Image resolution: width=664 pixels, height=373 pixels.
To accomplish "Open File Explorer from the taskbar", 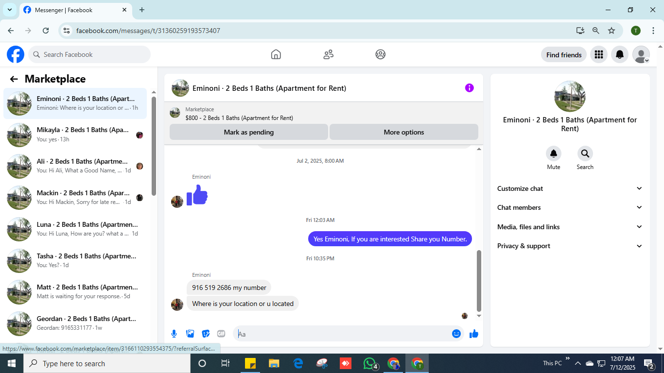I will (274, 363).
